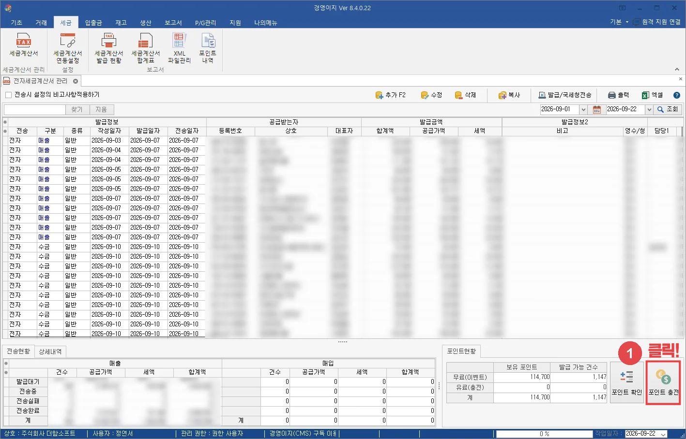This screenshot has width=686, height=439.
Task: Open 재고 menu tab
Action: (121, 23)
